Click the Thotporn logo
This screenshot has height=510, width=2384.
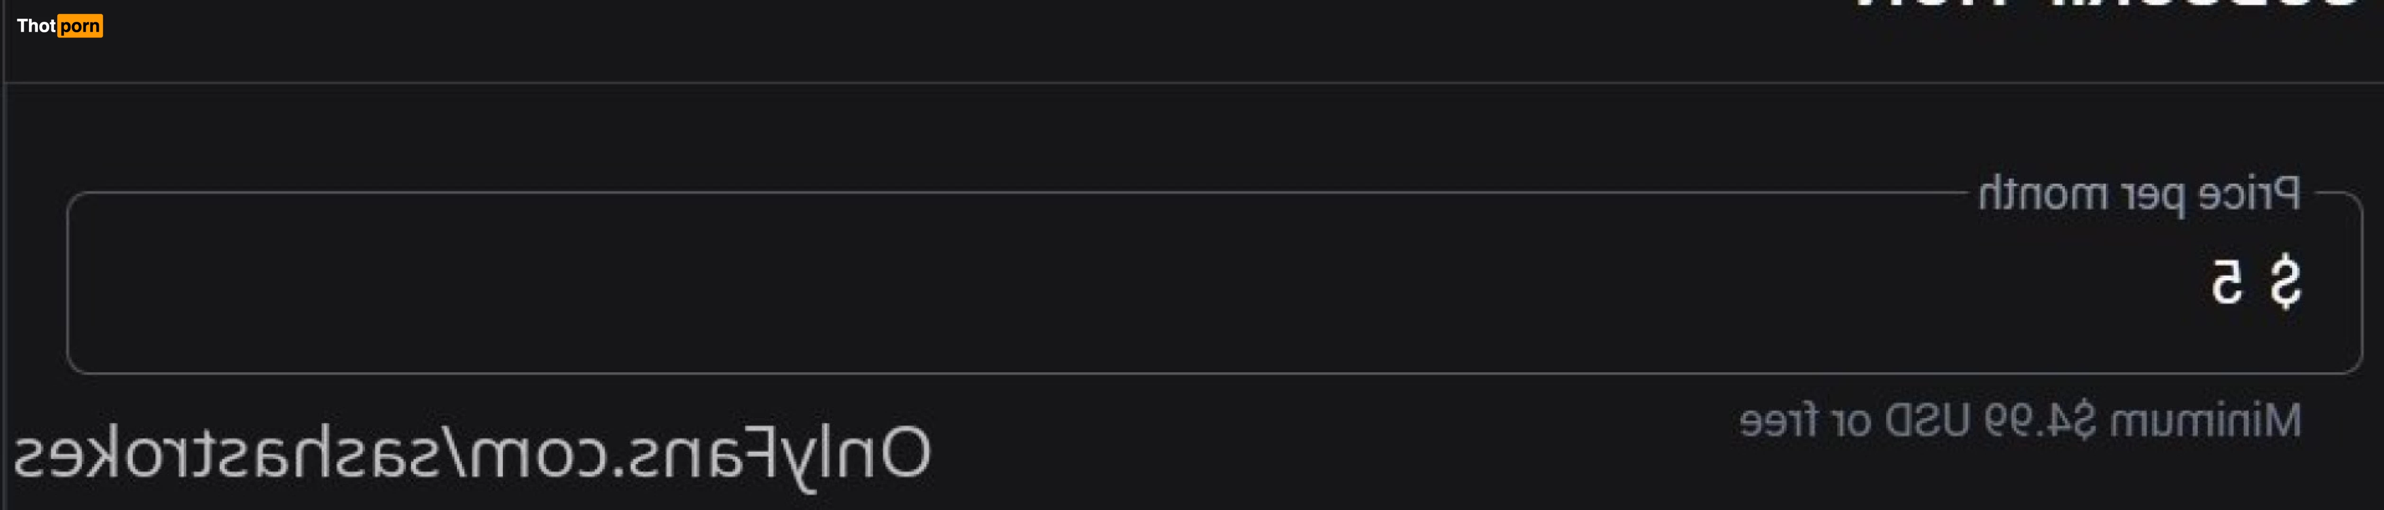59,26
